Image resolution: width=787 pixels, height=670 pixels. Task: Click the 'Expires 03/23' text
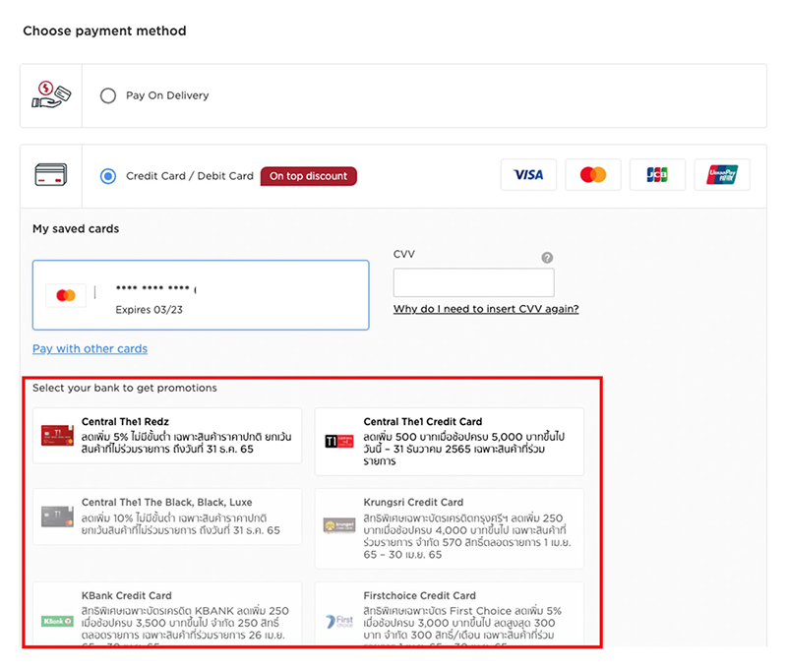pyautogui.click(x=150, y=310)
